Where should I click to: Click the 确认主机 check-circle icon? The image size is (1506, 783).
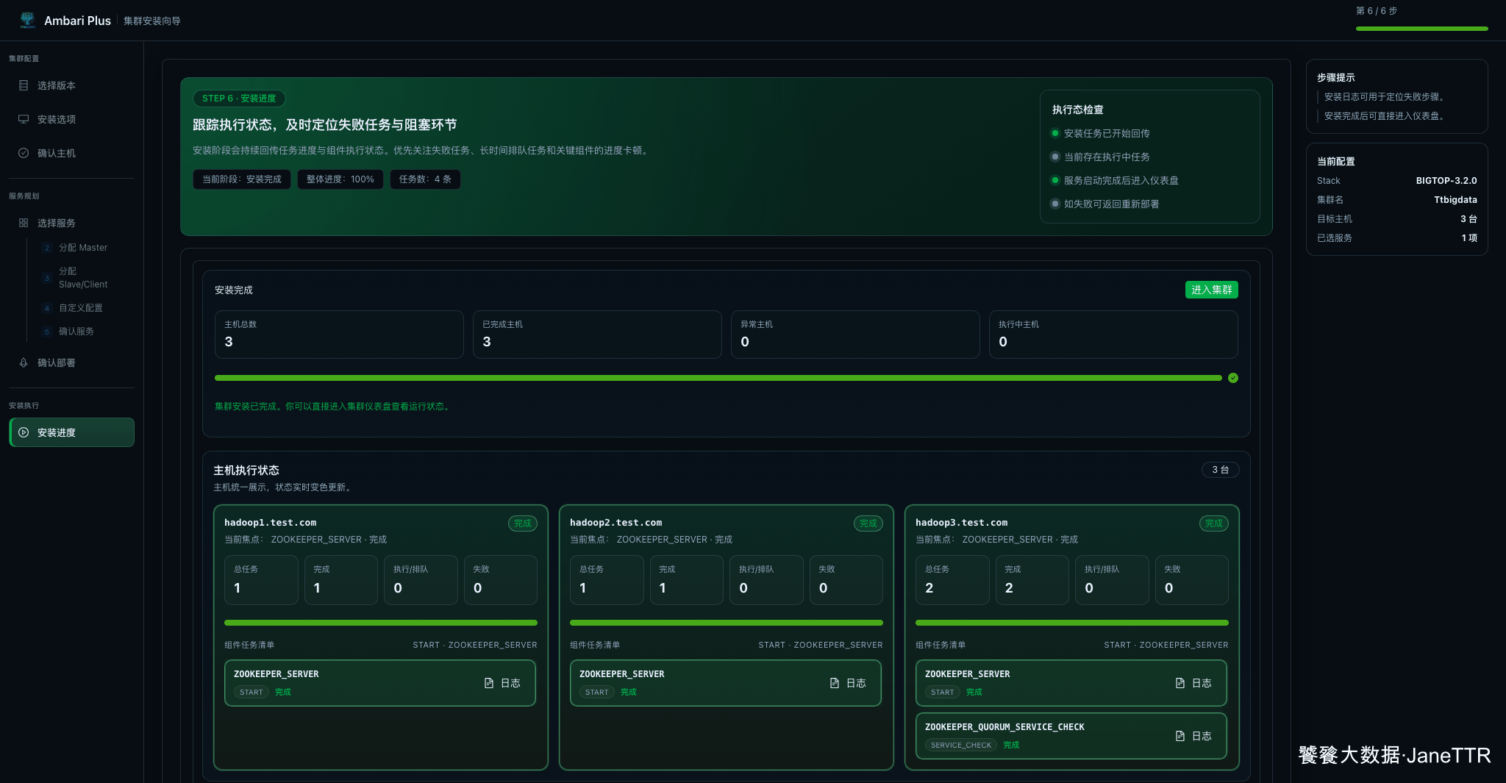[x=24, y=153]
